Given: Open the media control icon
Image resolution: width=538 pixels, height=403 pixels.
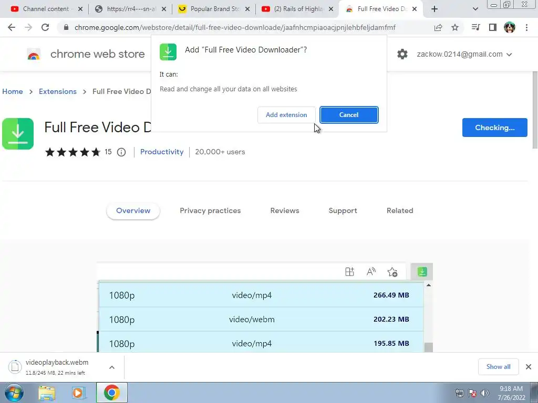Looking at the screenshot, I should (475, 27).
